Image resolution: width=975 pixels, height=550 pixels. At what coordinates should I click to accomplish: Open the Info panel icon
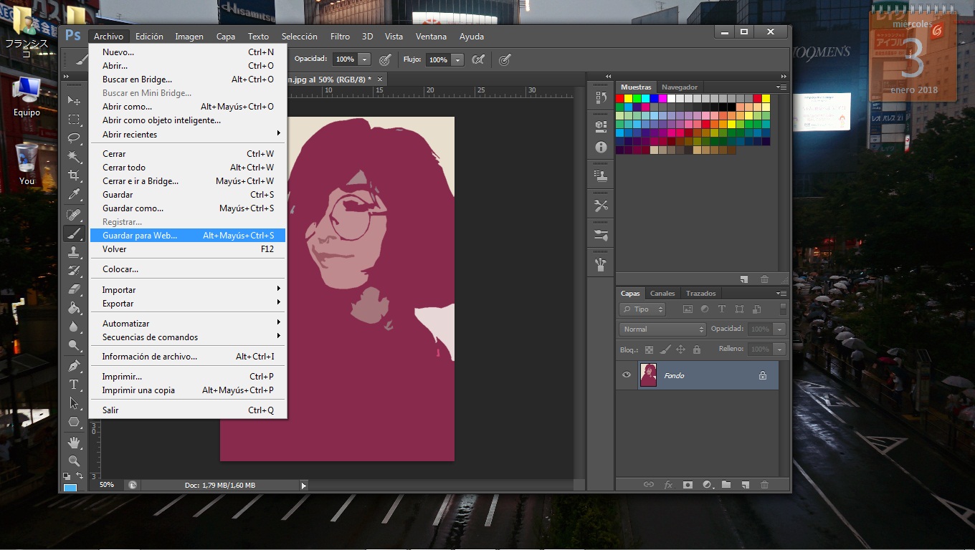click(601, 147)
